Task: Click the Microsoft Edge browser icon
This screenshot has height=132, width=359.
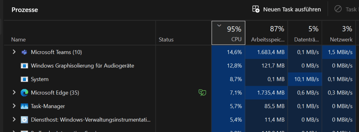Action: tap(24, 93)
